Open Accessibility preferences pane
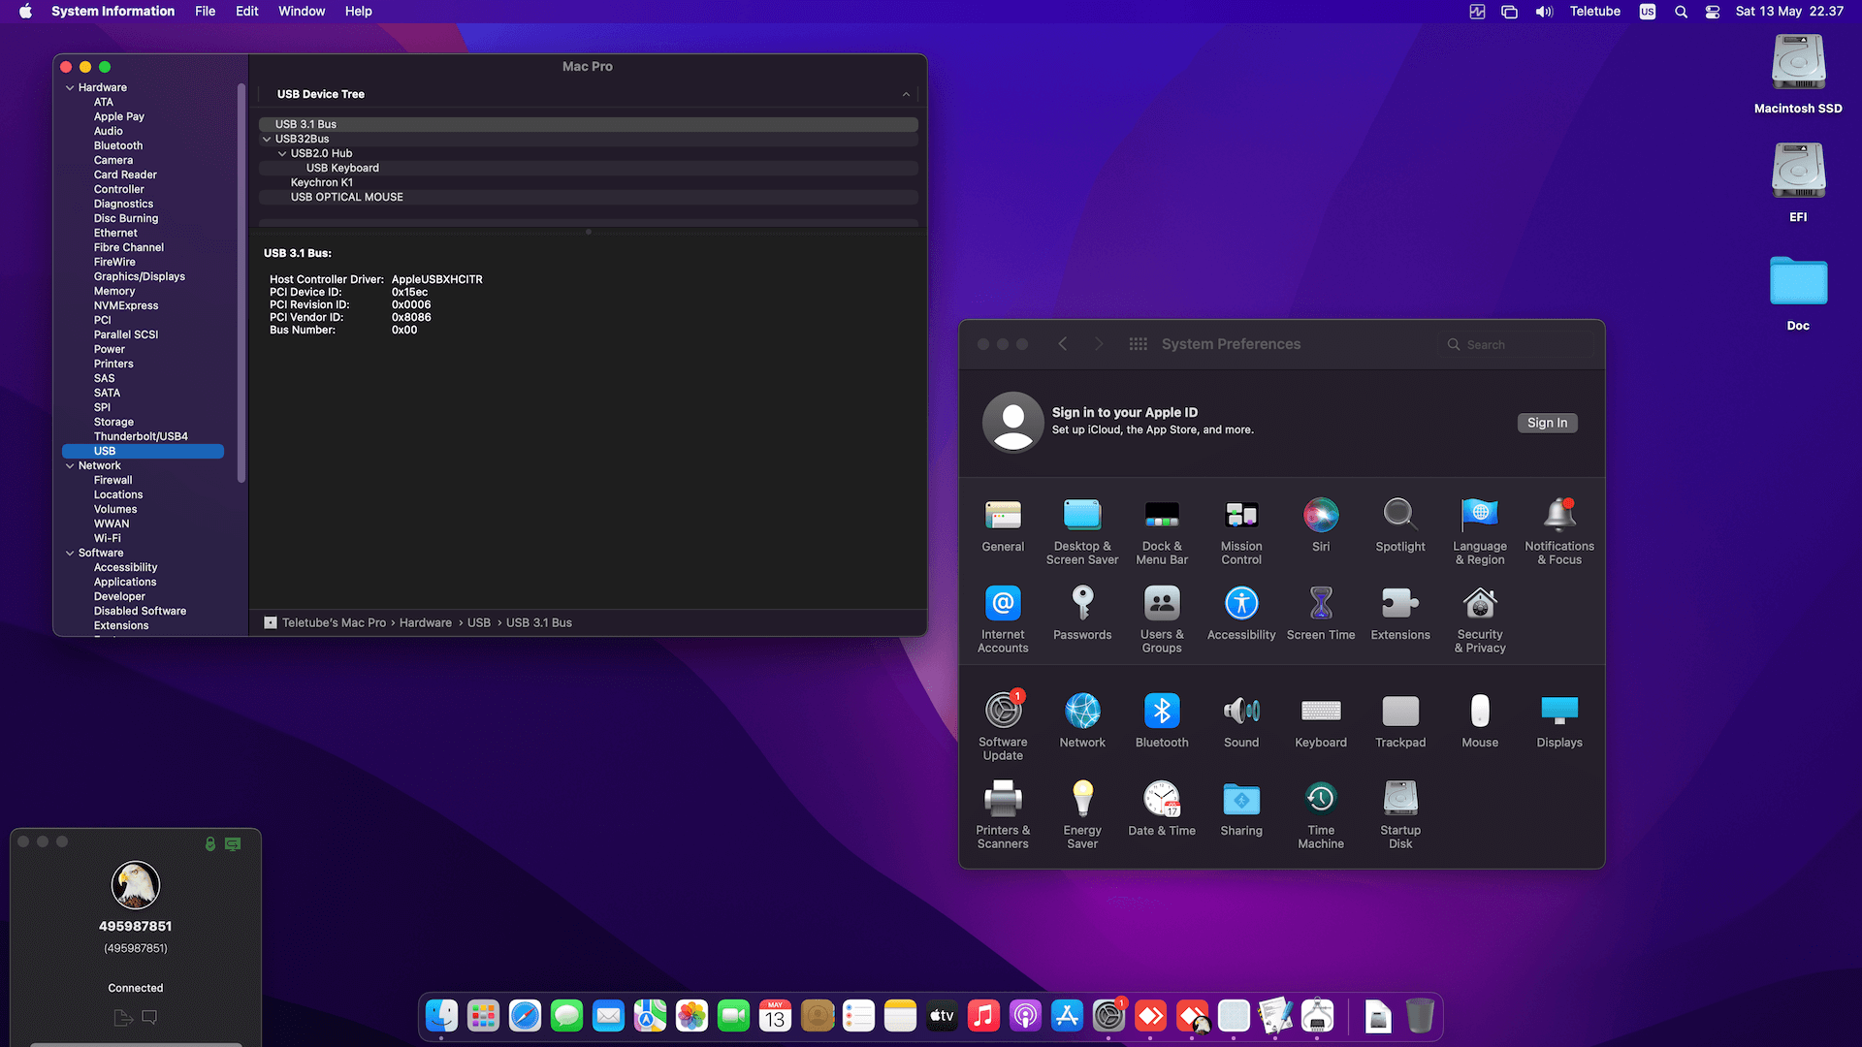The width and height of the screenshot is (1862, 1047). tap(1241, 615)
